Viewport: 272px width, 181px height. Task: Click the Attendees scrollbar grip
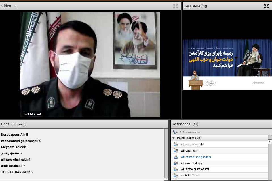tap(270, 141)
